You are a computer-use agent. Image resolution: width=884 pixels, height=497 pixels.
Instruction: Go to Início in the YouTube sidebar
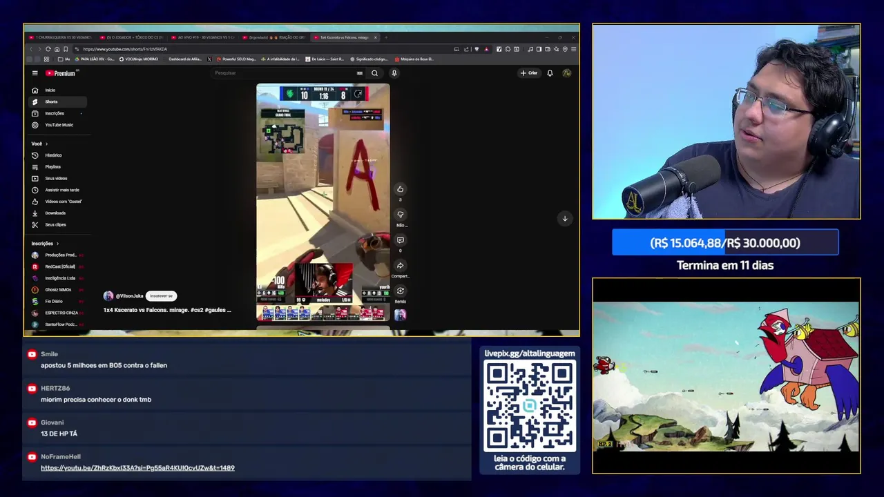58,90
